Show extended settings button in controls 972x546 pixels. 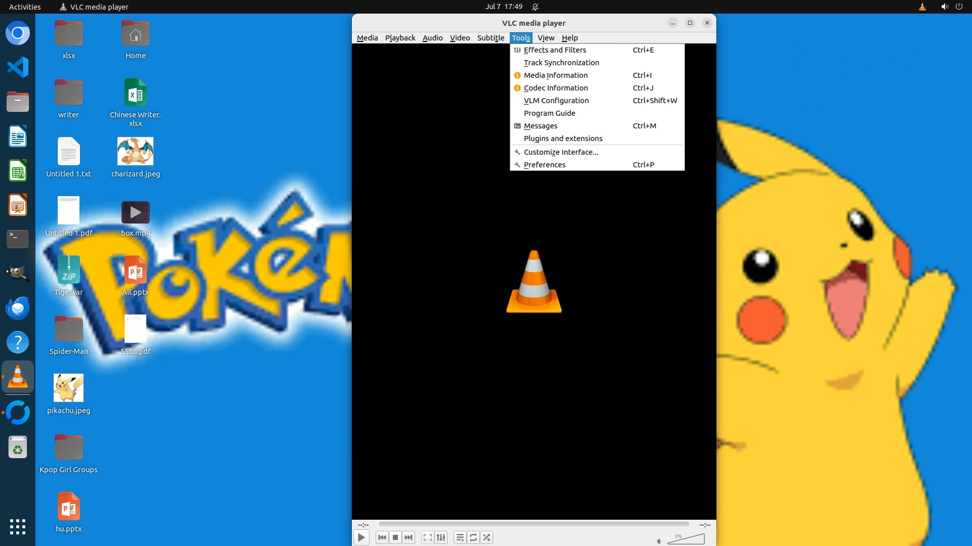click(x=441, y=537)
